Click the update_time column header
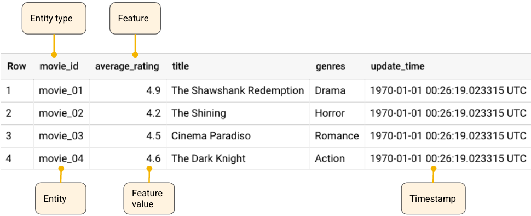The width and height of the screenshot is (531, 216). pos(397,66)
